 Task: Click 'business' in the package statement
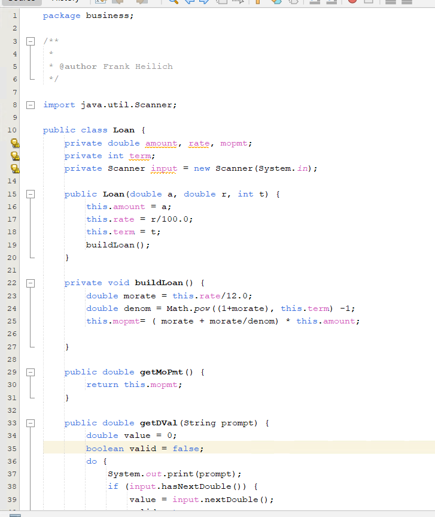click(x=107, y=16)
